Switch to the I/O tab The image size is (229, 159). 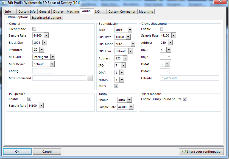coord(100,12)
